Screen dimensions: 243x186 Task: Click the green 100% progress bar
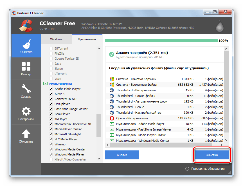click(161, 40)
